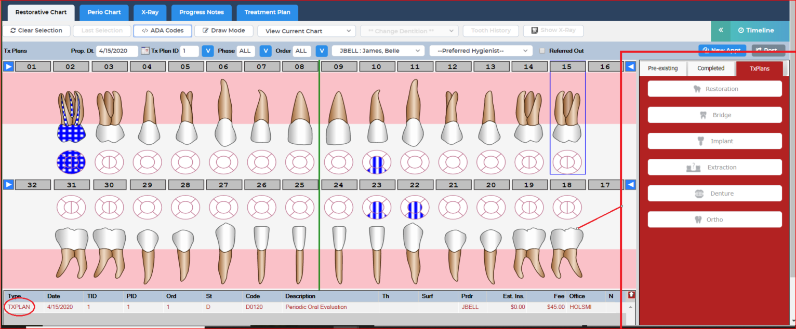Toggle Draw Mode on
This screenshot has width=796, height=329.
[223, 31]
